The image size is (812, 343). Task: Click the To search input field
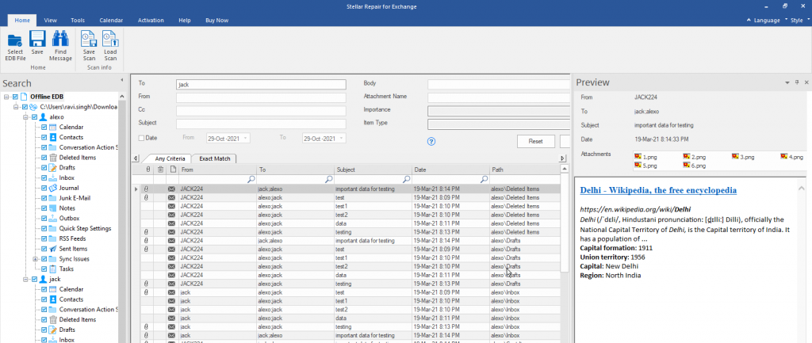261,84
